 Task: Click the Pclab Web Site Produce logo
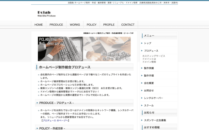tap(47, 14)
